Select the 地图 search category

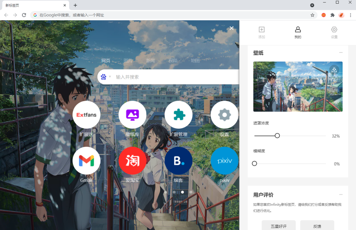[195, 61]
